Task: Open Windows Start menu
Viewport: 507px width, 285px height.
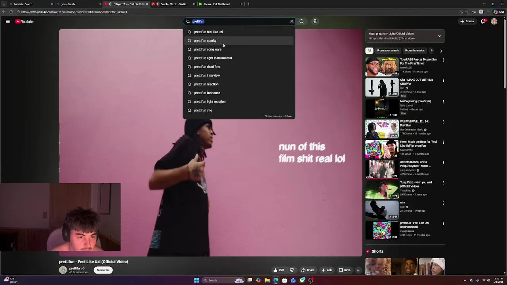Action: point(196,280)
